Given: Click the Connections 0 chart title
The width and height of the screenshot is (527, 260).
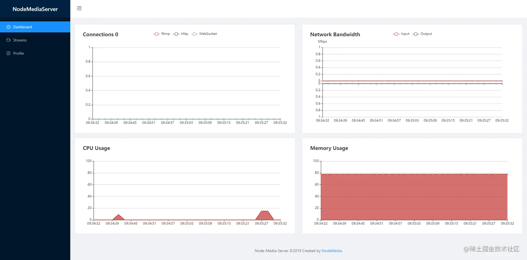Looking at the screenshot, I should pos(100,34).
